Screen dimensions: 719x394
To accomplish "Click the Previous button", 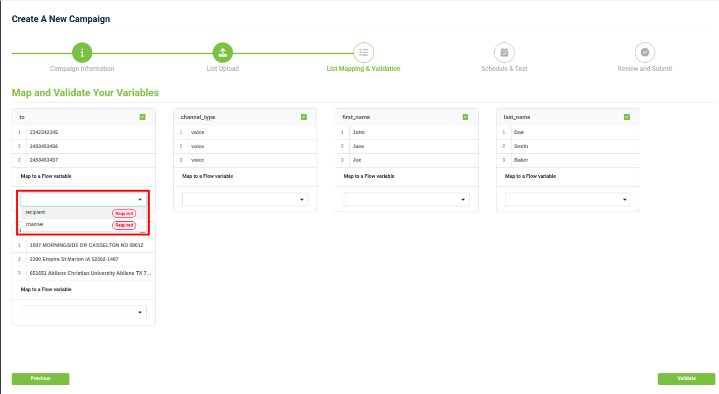I will point(40,379).
